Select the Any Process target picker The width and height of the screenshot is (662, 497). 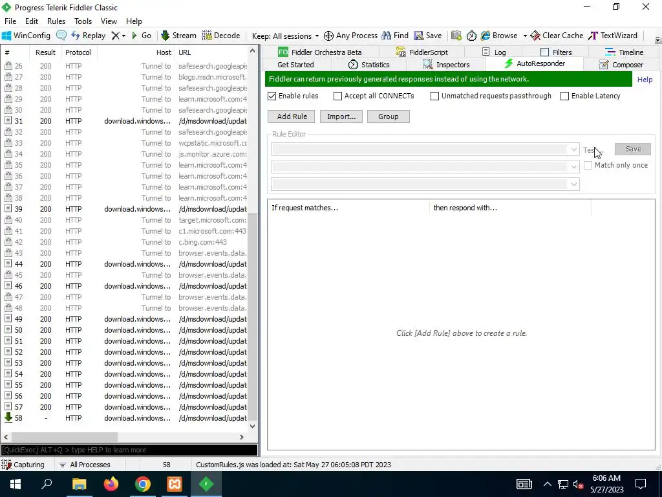coord(350,36)
